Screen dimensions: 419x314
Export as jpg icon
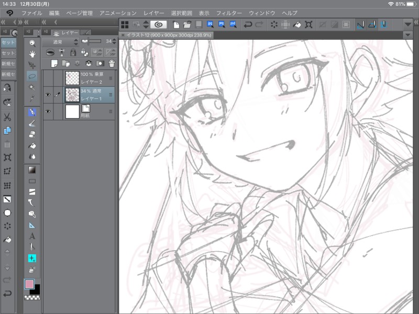[x=210, y=25]
